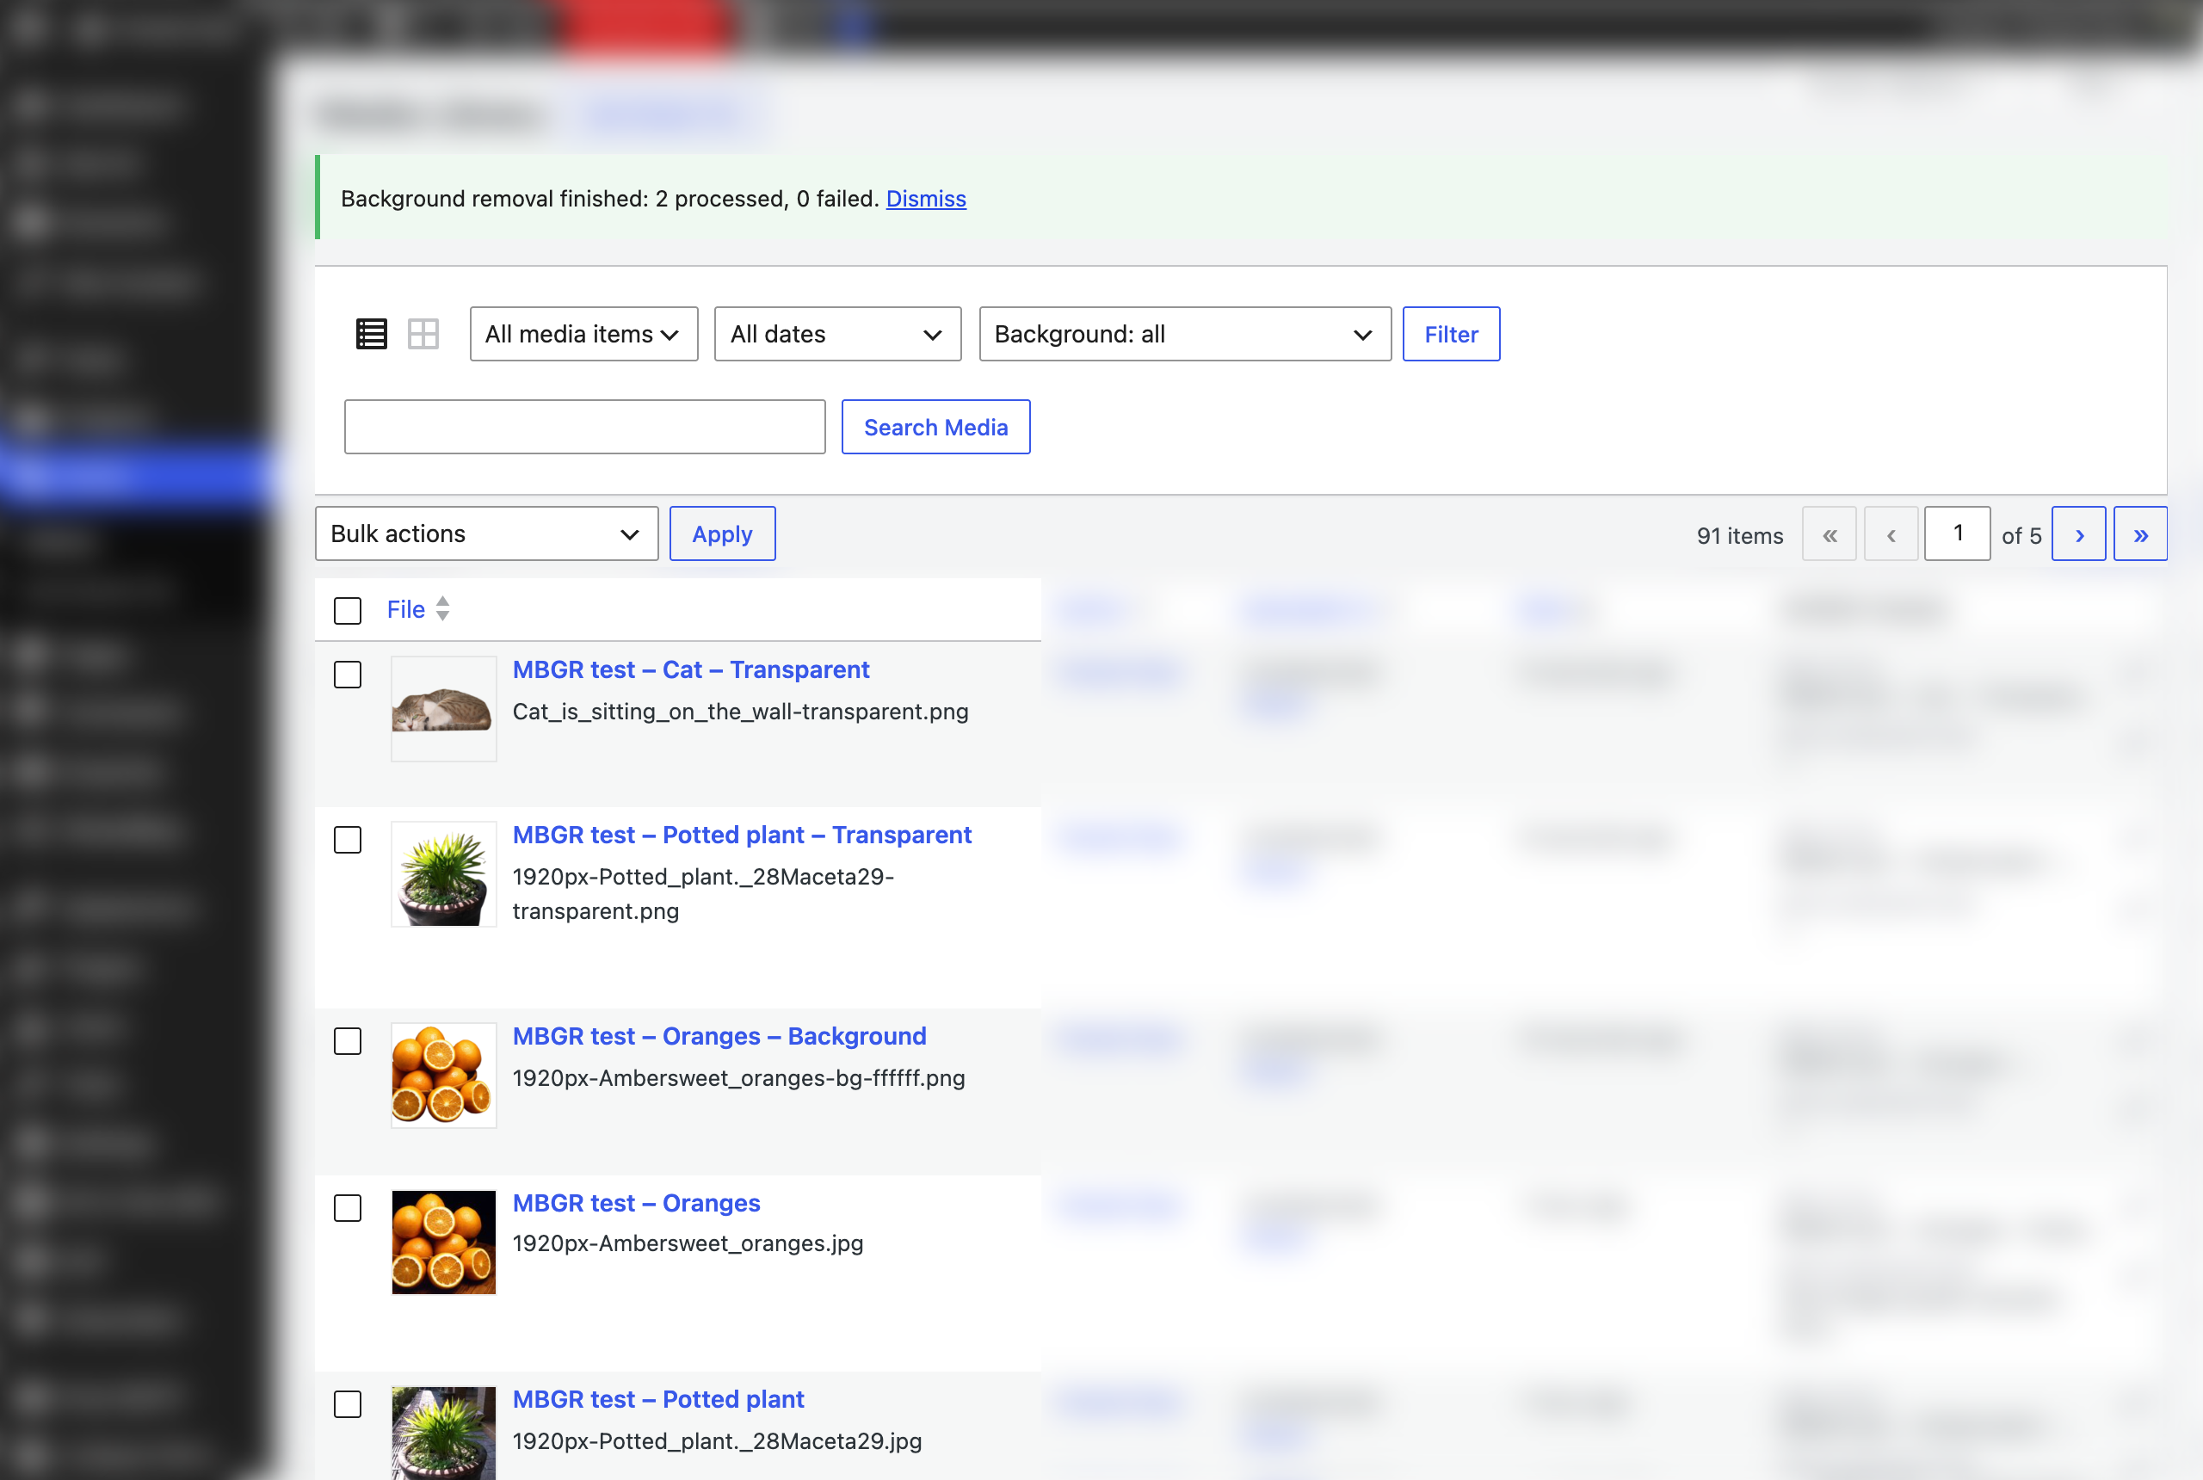Open MBGR test – Potted plant link
Viewport: 2203px width, 1480px height.
coord(657,1400)
